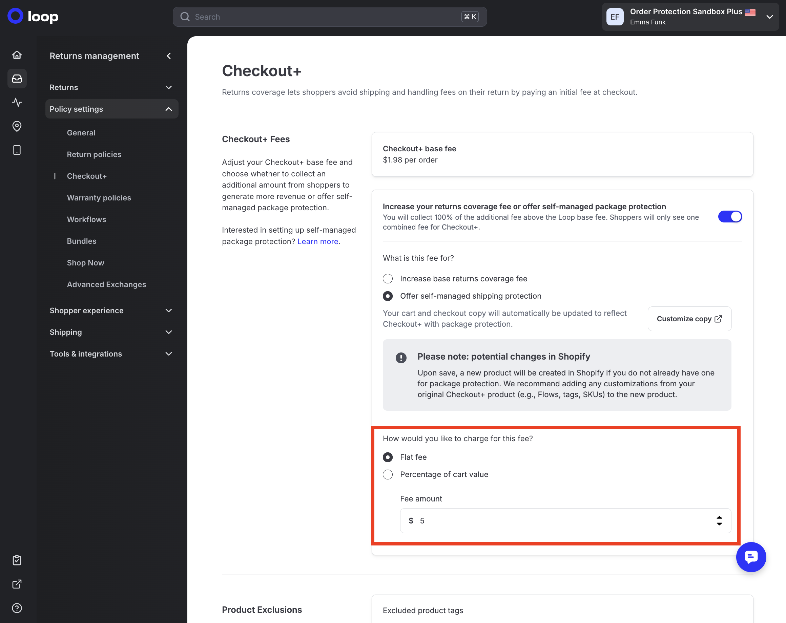
Task: Click the help question mark icon
Action: (17, 608)
